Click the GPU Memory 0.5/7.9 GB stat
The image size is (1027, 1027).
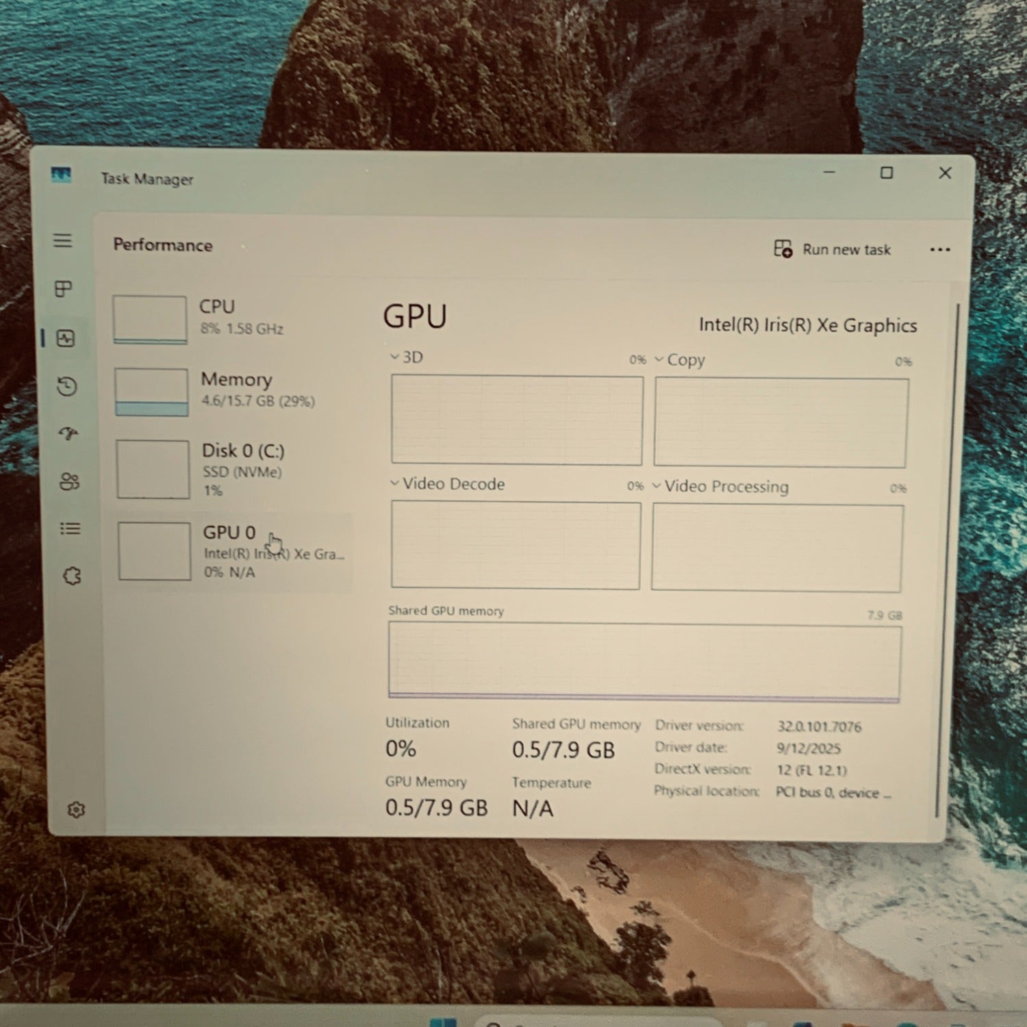[x=436, y=808]
